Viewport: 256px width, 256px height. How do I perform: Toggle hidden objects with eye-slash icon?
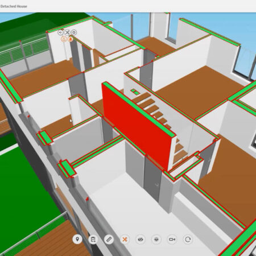point(141,240)
